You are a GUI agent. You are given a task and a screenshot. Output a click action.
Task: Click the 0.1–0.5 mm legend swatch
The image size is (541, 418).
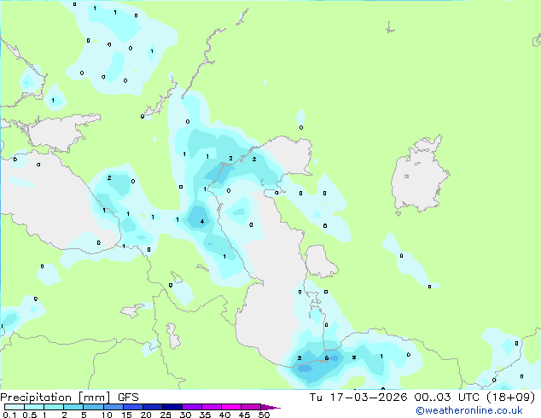click(15, 407)
